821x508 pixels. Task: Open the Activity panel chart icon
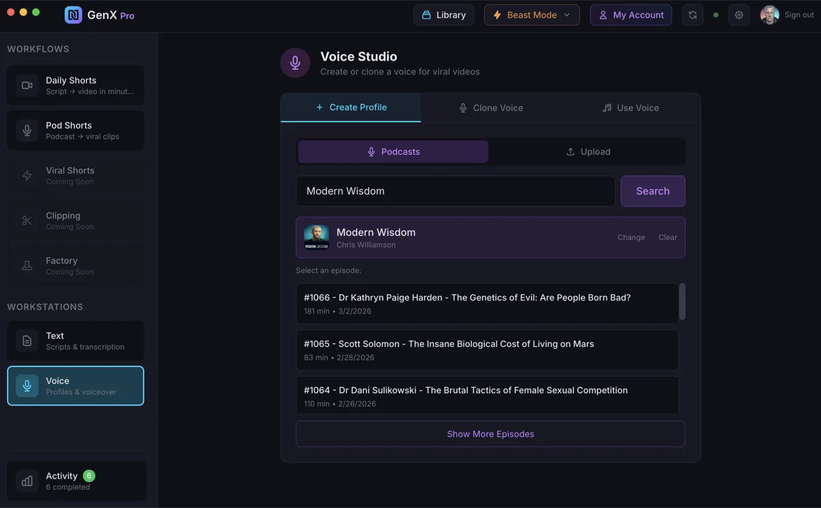(27, 480)
